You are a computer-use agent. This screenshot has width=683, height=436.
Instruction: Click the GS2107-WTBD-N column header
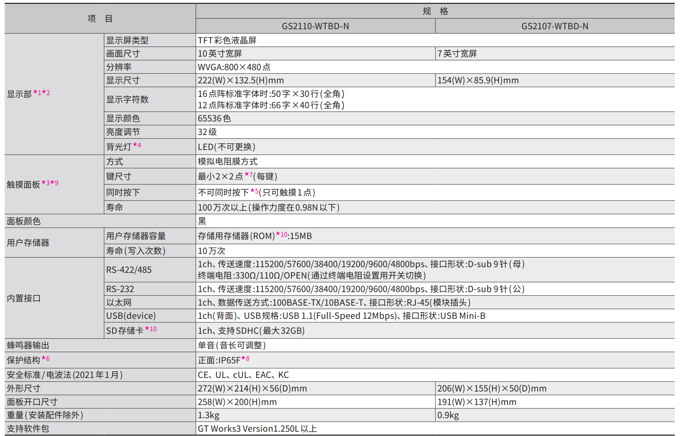coord(554,26)
